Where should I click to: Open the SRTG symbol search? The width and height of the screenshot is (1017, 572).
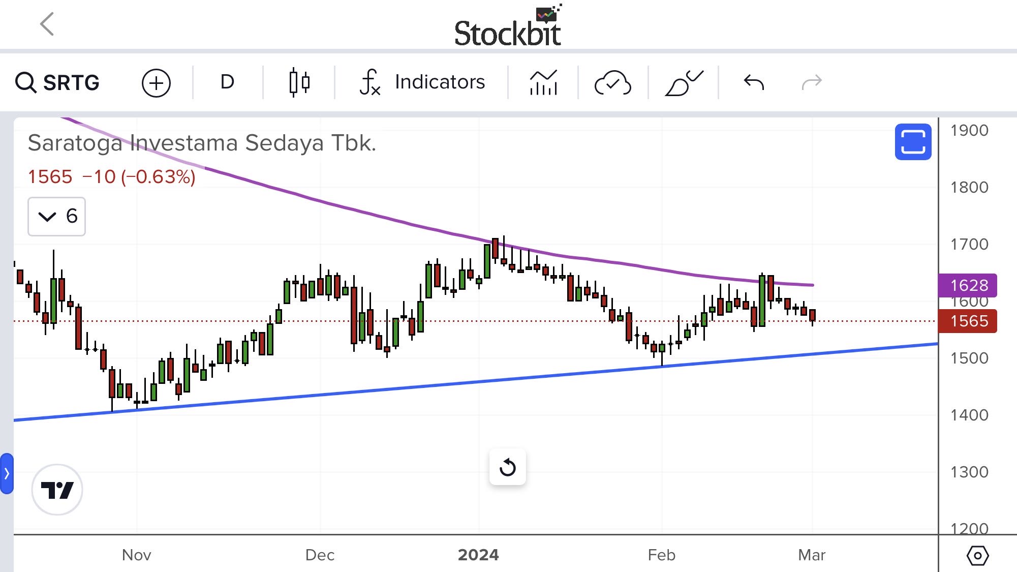(57, 82)
